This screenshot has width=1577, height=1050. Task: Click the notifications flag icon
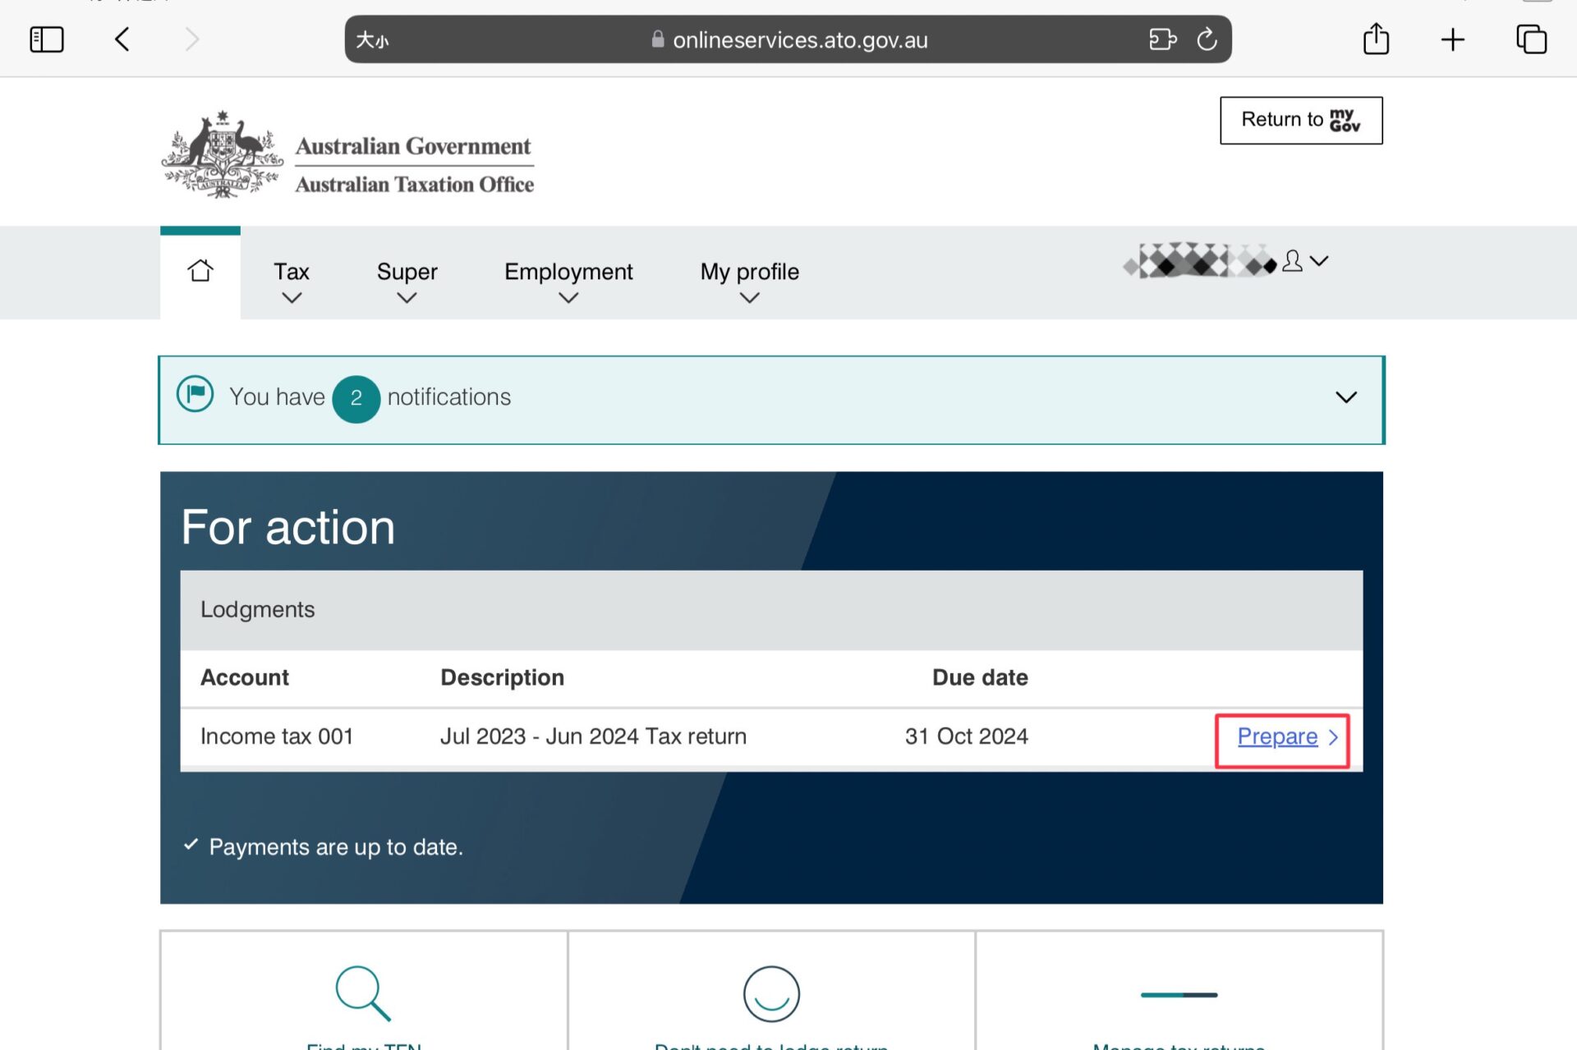[195, 396]
